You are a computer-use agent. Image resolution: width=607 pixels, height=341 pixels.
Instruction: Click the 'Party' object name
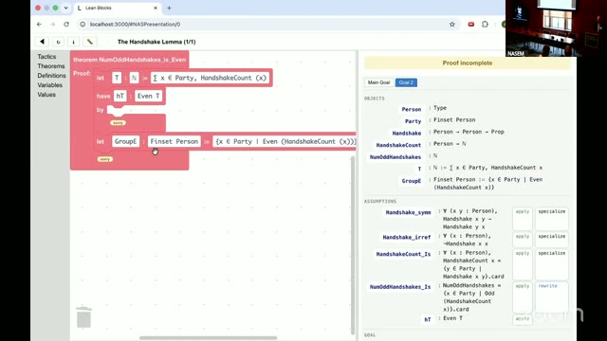click(413, 121)
